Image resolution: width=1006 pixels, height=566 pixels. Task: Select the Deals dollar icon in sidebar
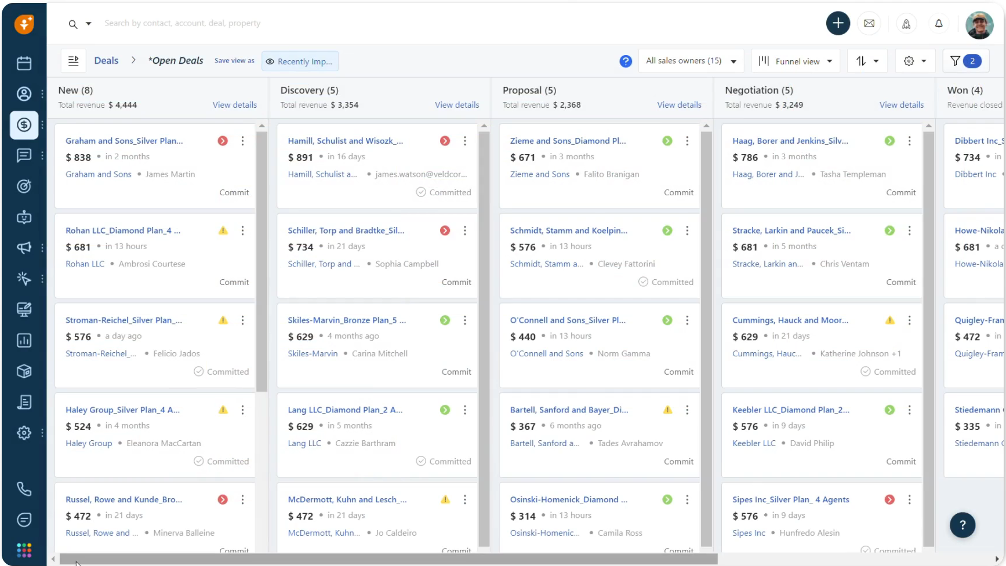(x=24, y=125)
